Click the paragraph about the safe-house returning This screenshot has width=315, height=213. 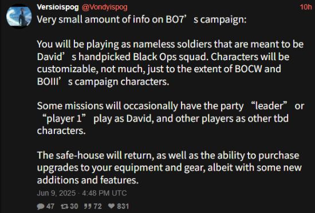pyautogui.click(x=169, y=168)
